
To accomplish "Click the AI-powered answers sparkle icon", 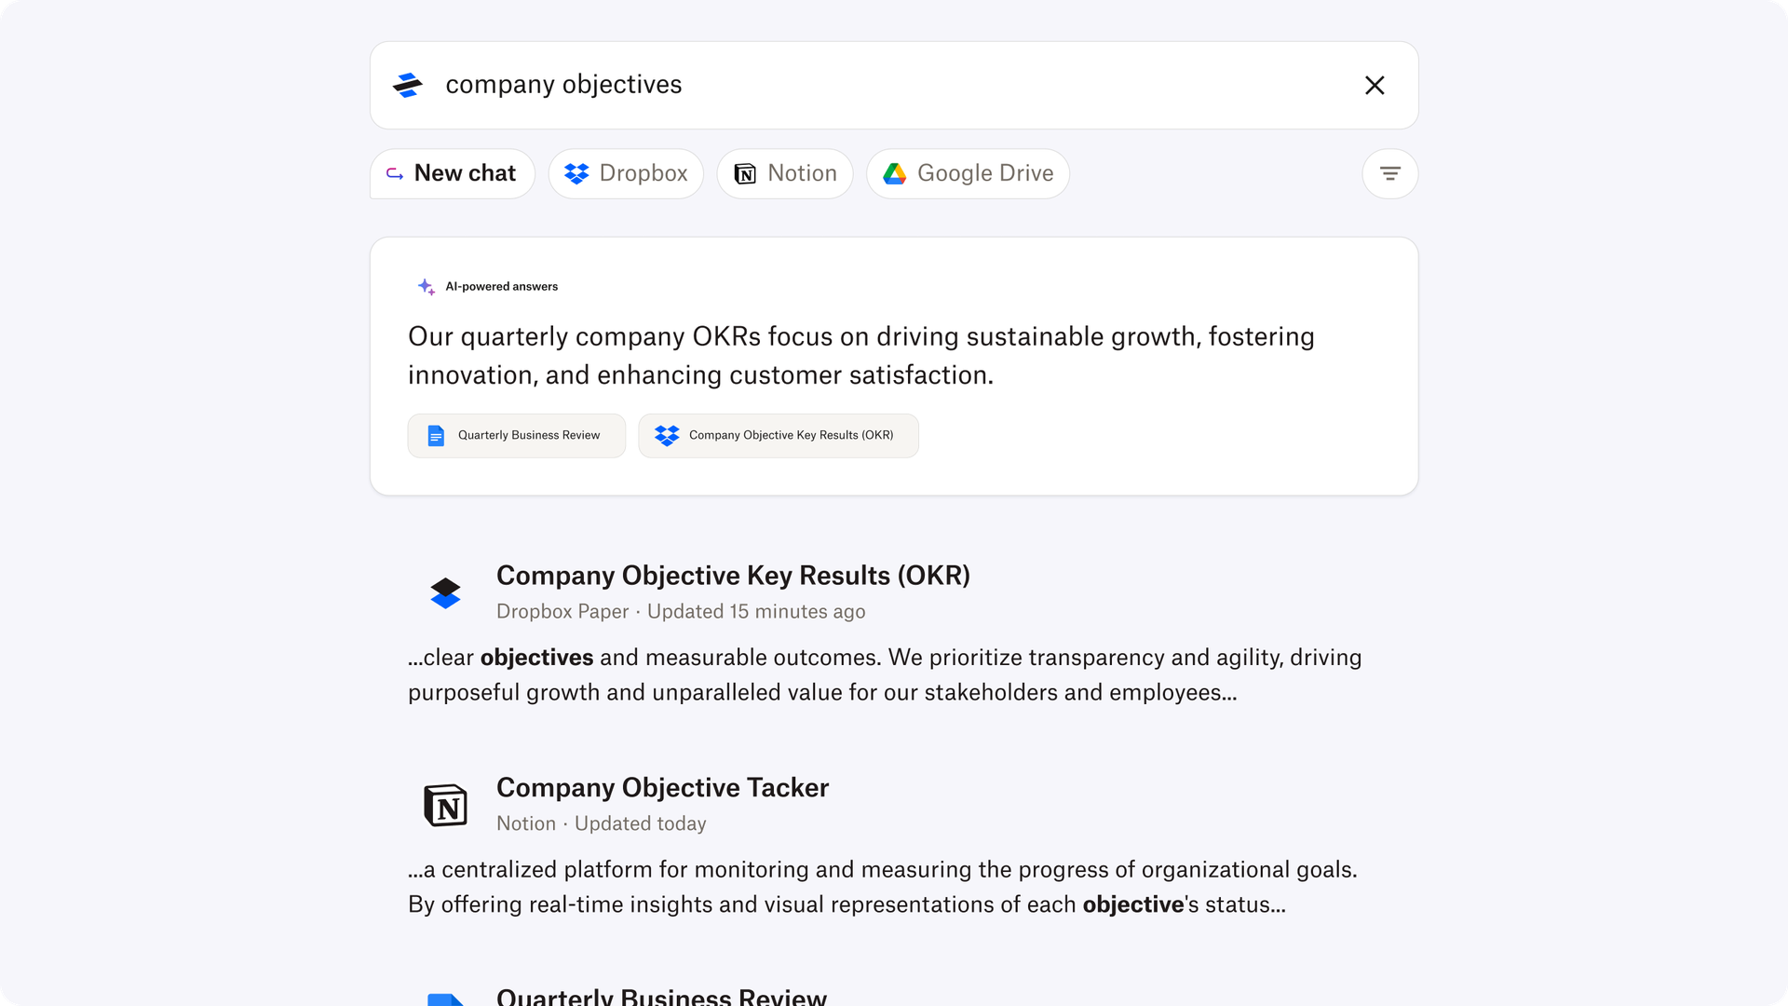I will click(426, 286).
